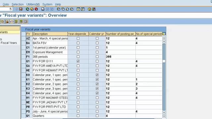The height and width of the screenshot is (119, 212).
Task: Click the red Cancel icon
Action: point(36,9)
